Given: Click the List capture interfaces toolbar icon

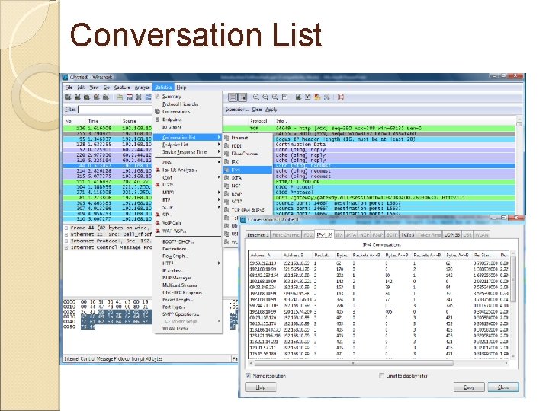Looking at the screenshot, I should (68, 97).
